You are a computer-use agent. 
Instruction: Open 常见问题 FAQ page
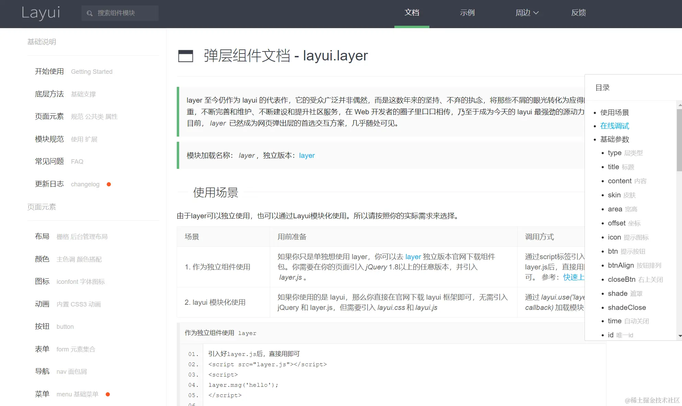point(59,161)
